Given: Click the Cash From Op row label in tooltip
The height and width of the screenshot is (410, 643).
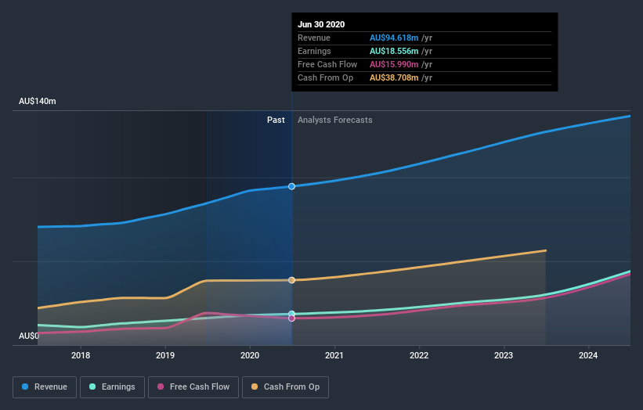Looking at the screenshot, I should click(325, 77).
